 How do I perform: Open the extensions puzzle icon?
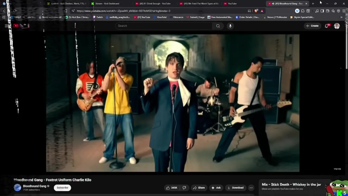tap(303, 11)
